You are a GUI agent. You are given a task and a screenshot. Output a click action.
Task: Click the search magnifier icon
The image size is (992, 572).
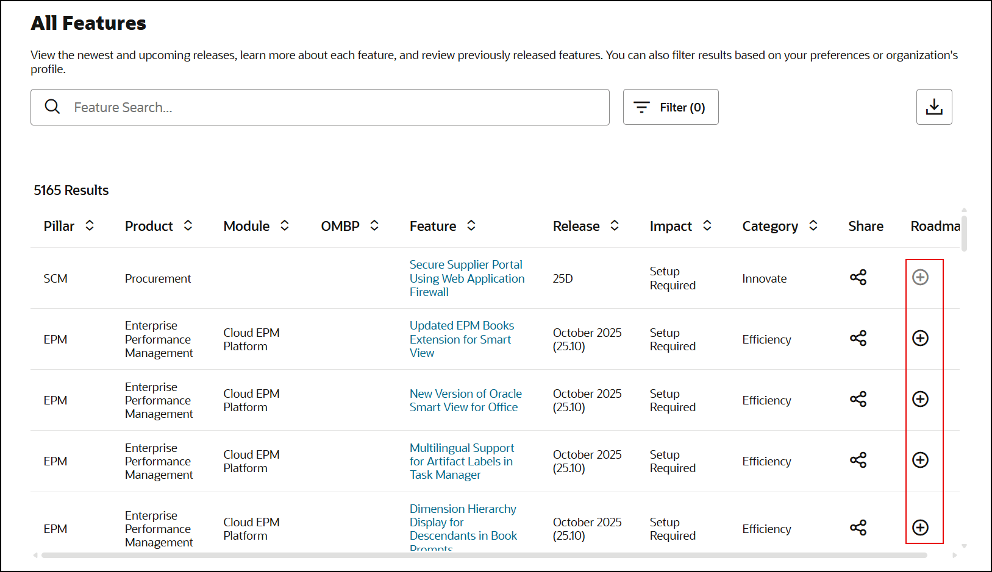52,107
